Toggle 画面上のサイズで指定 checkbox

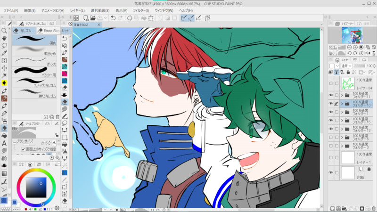(23, 149)
